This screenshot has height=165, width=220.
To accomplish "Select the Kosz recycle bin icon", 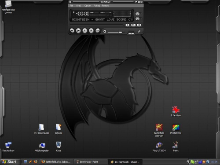I will (x=59, y=147).
